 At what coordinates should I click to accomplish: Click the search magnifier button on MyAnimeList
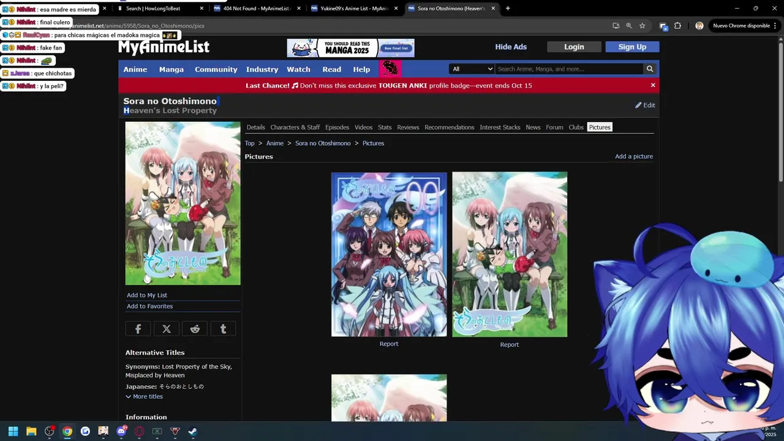point(650,69)
